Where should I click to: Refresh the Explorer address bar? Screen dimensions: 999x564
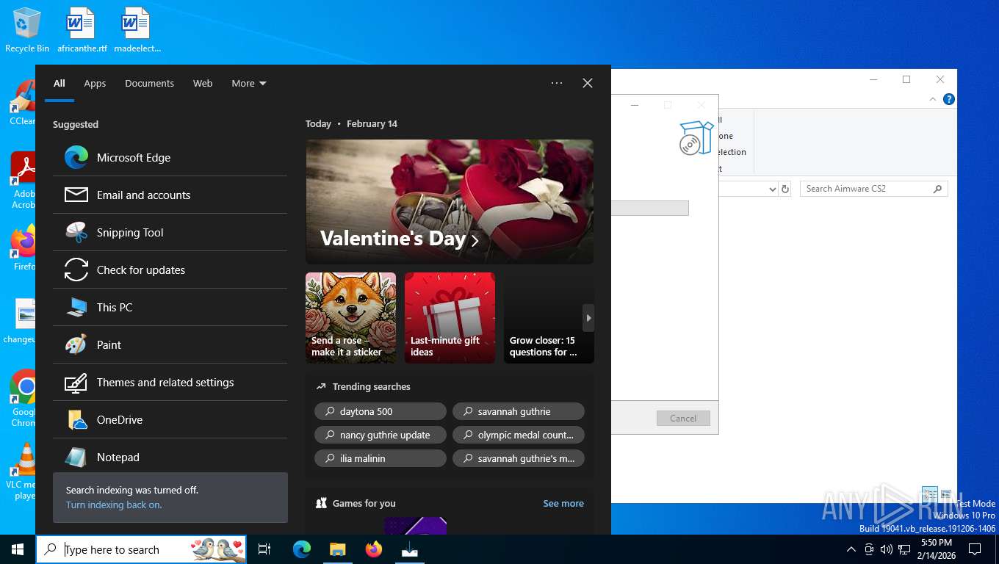click(x=785, y=189)
